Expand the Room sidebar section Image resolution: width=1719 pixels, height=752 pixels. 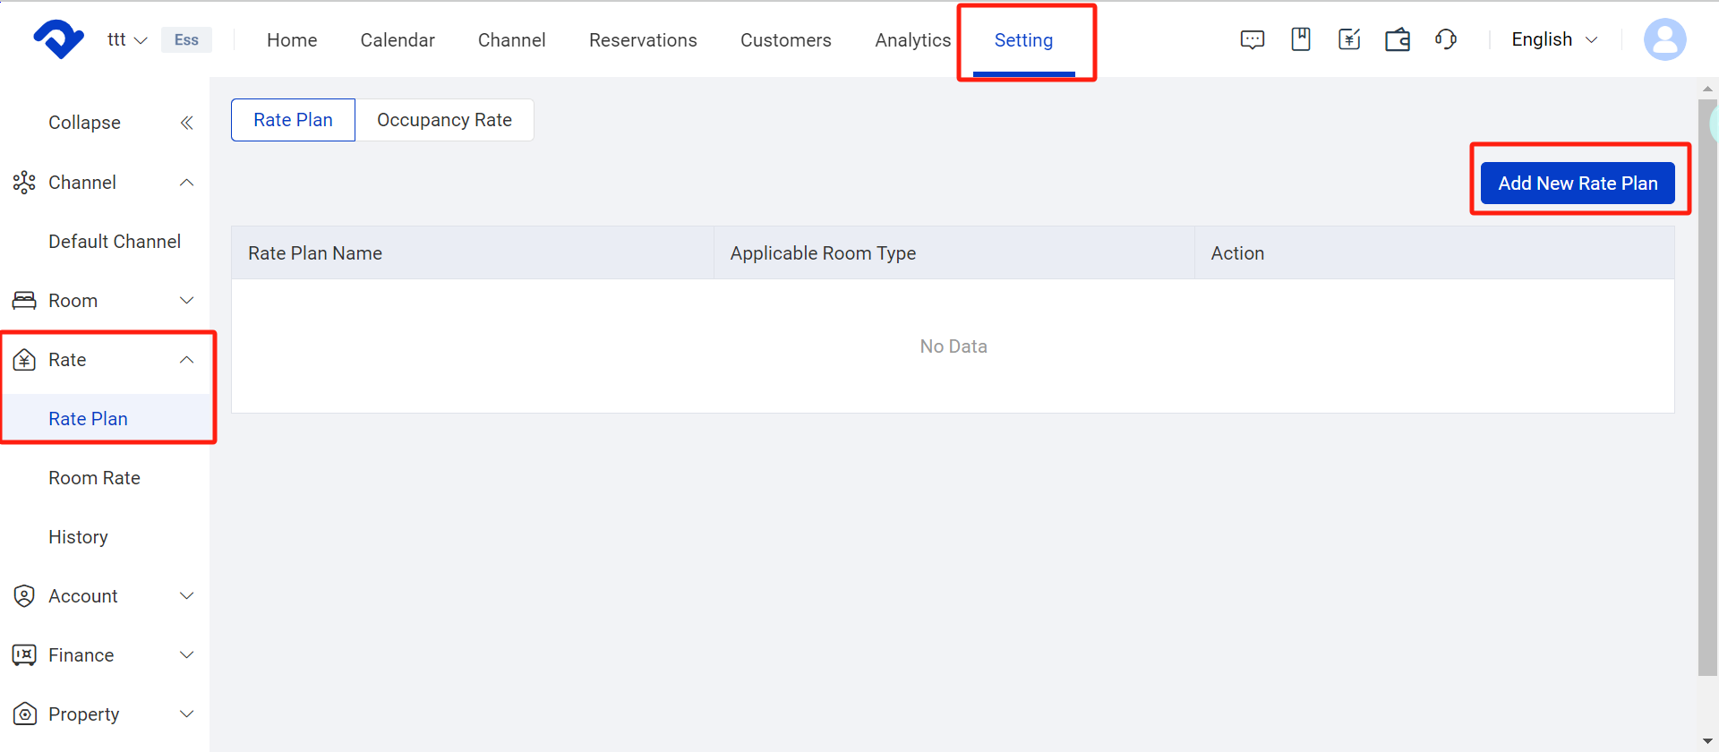(105, 301)
